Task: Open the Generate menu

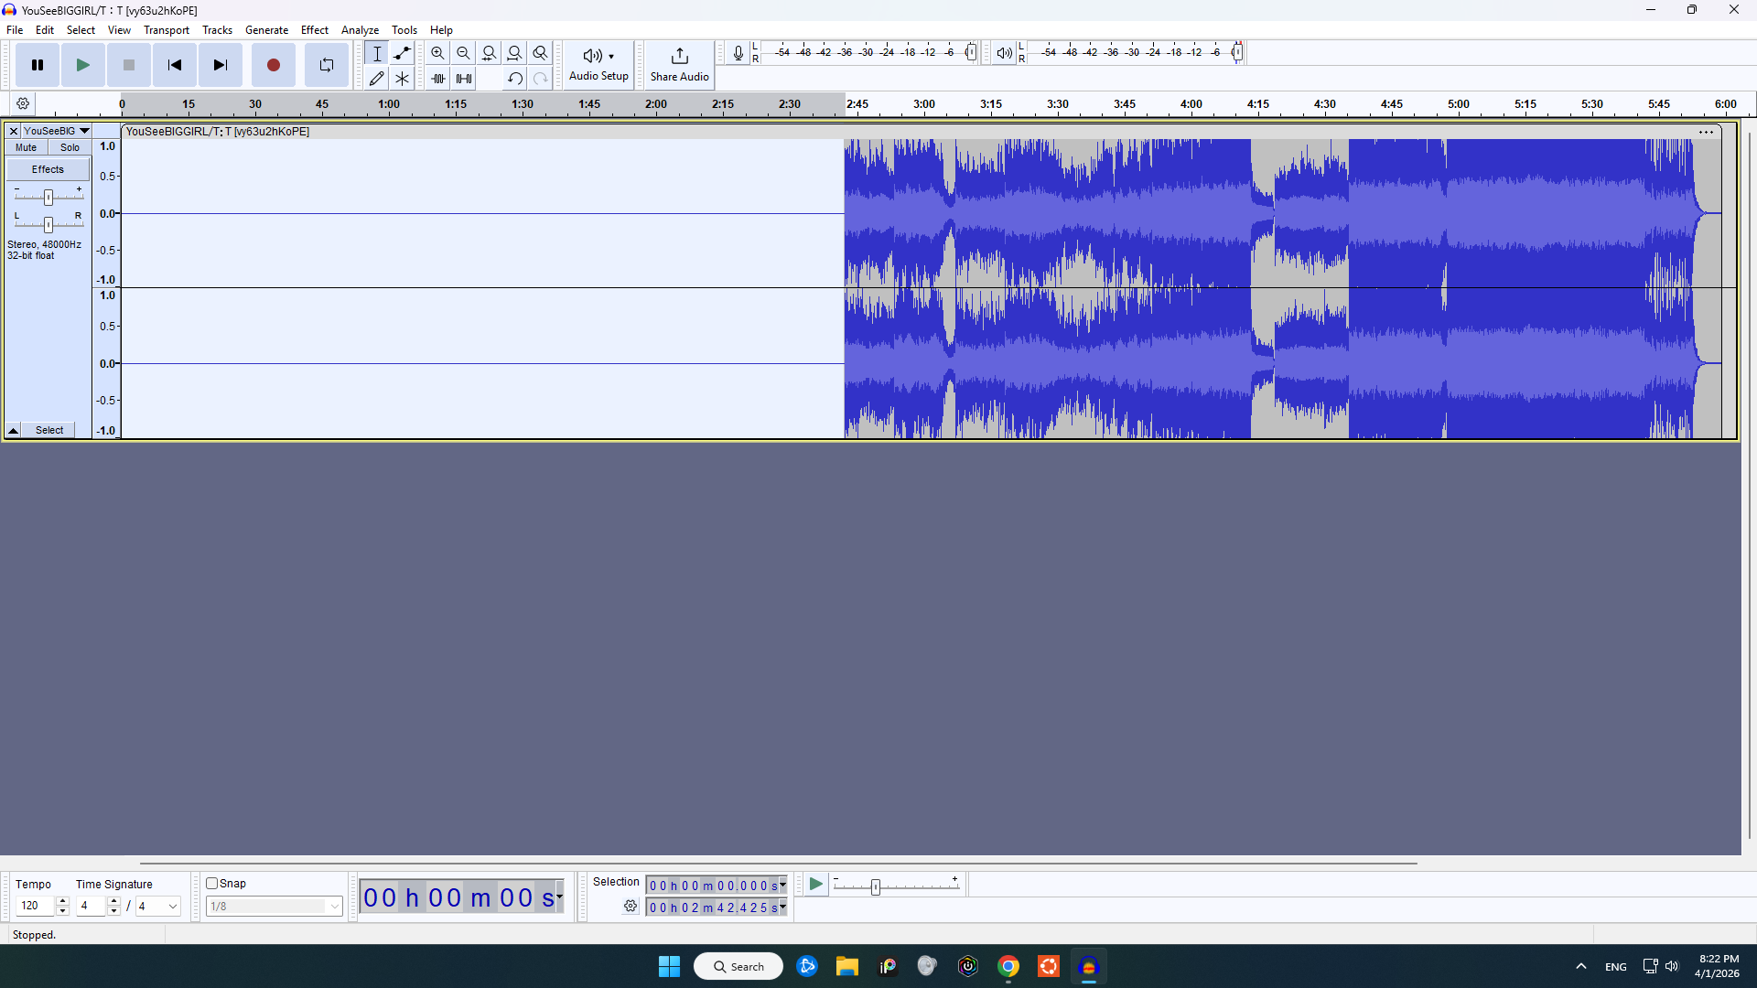Action: pyautogui.click(x=266, y=29)
